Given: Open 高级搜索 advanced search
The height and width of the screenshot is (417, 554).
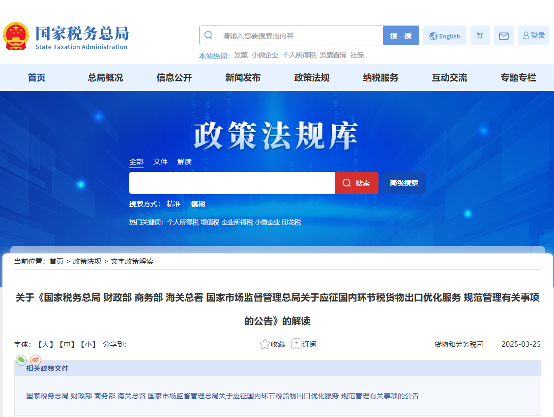Looking at the screenshot, I should tap(404, 183).
